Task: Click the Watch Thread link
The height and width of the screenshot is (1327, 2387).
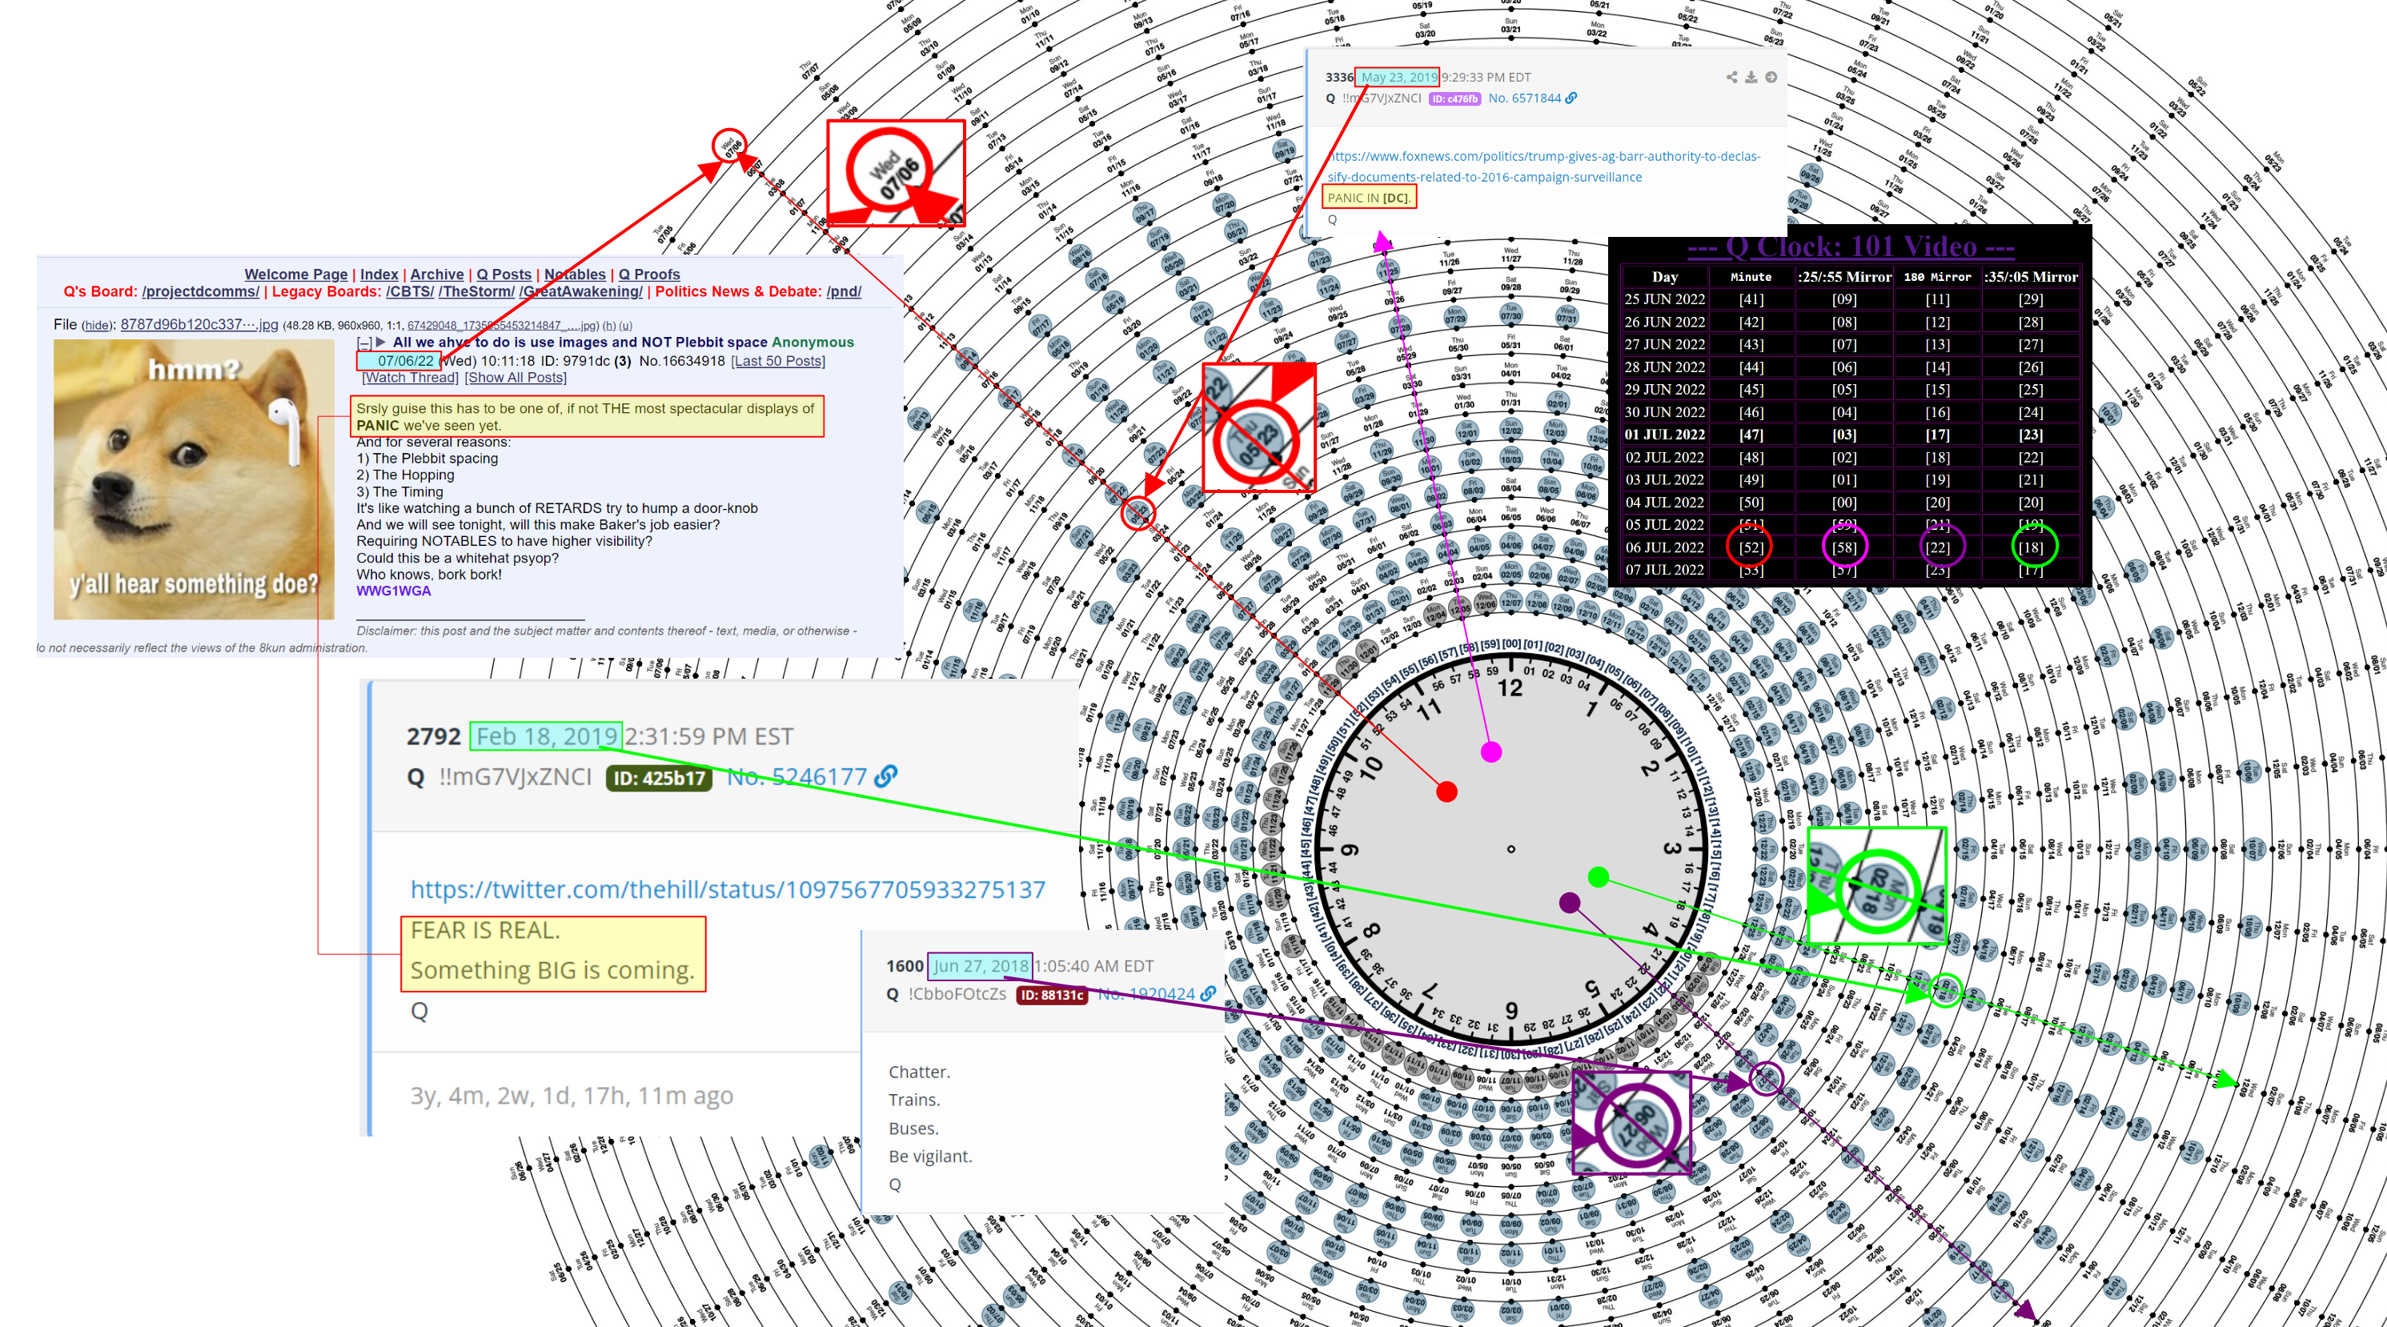Action: click(x=410, y=377)
